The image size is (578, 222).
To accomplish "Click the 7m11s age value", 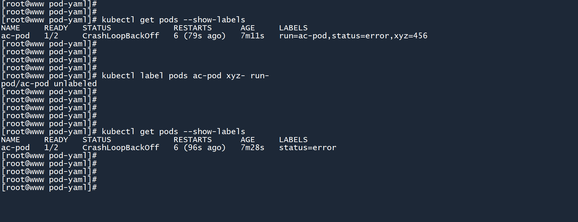I will pyautogui.click(x=252, y=36).
